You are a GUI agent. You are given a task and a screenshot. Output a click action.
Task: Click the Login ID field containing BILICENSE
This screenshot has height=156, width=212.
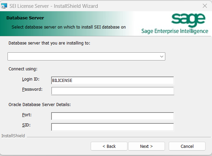point(112,80)
